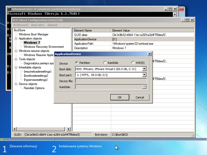Collapse the Tools objects branch
The image size is (207, 155).
pos(16,59)
